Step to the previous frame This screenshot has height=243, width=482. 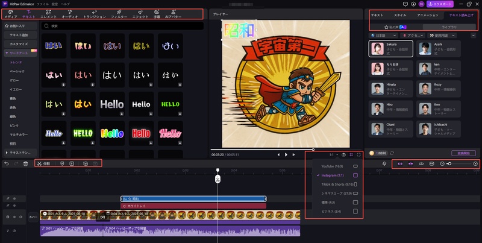279,155
